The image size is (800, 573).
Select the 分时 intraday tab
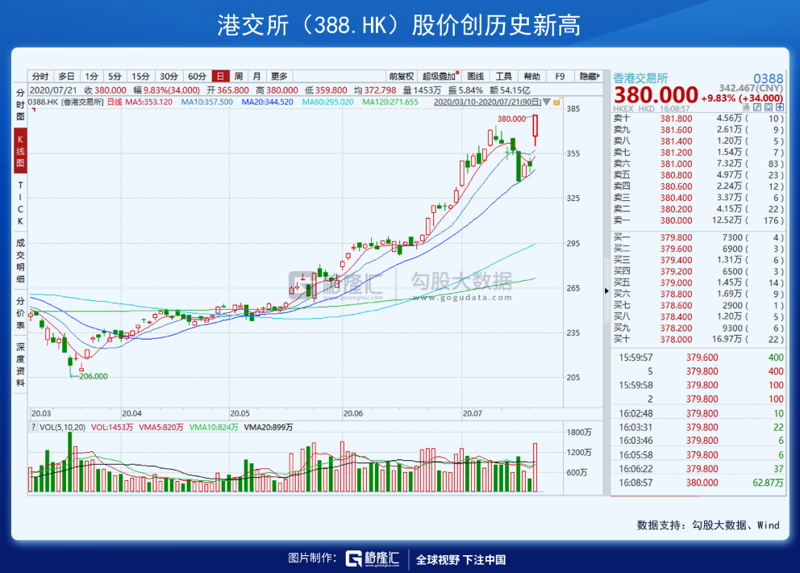[40, 76]
